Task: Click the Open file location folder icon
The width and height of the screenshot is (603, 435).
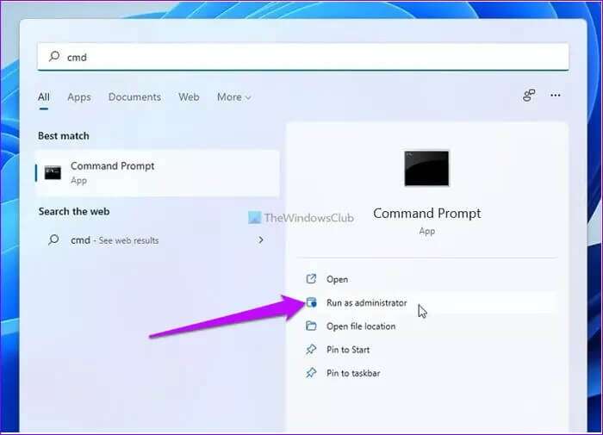Action: [311, 326]
